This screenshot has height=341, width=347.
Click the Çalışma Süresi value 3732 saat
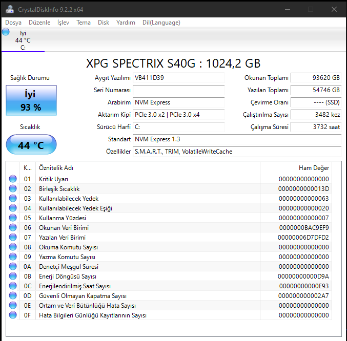pyautogui.click(x=316, y=127)
